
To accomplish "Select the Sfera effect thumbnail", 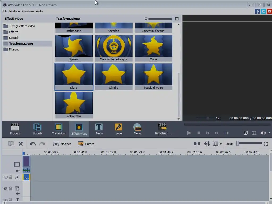I will click(x=74, y=77).
